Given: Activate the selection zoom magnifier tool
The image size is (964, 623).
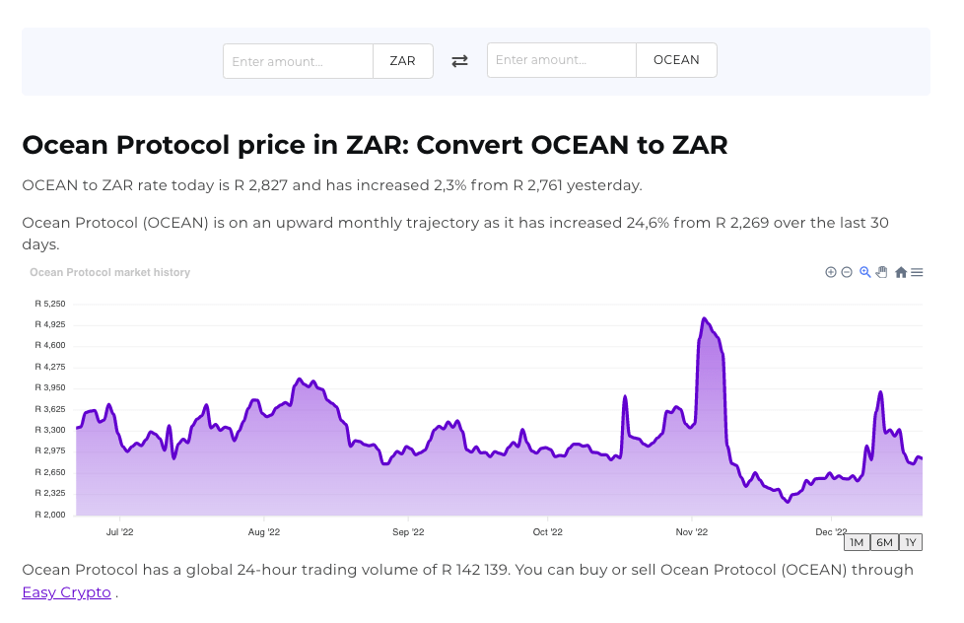Looking at the screenshot, I should click(x=864, y=272).
